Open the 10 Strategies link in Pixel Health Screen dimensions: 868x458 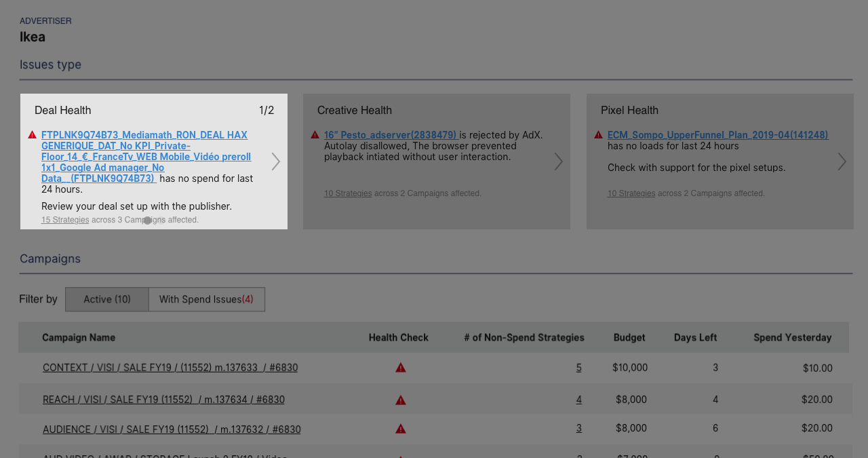click(x=631, y=193)
